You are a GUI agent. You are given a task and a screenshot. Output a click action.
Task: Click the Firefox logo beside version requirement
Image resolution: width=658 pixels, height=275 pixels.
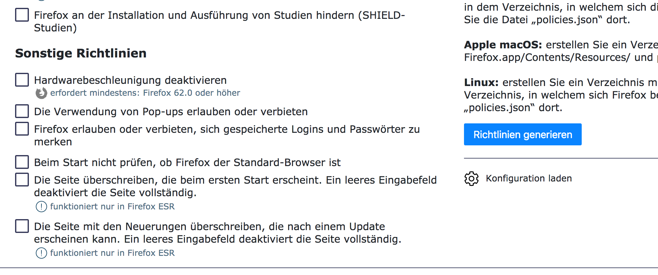tap(41, 93)
